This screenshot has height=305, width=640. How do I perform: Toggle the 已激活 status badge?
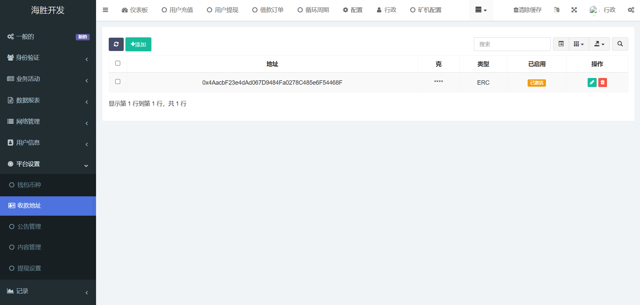pos(537,83)
